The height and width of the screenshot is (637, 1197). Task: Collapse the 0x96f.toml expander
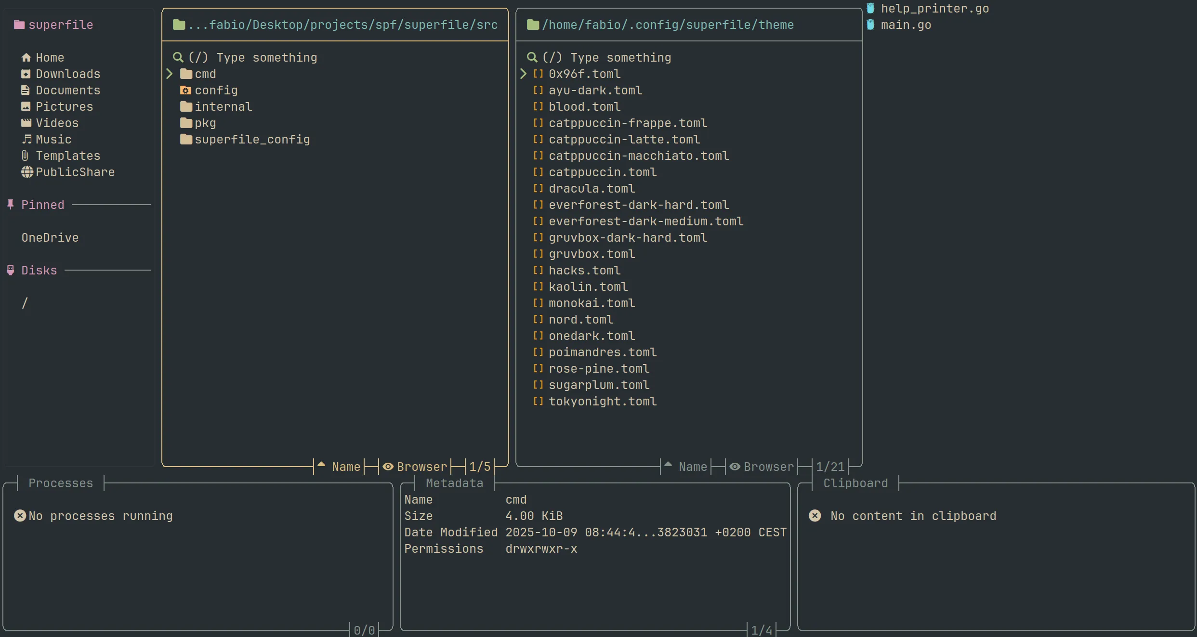click(524, 74)
